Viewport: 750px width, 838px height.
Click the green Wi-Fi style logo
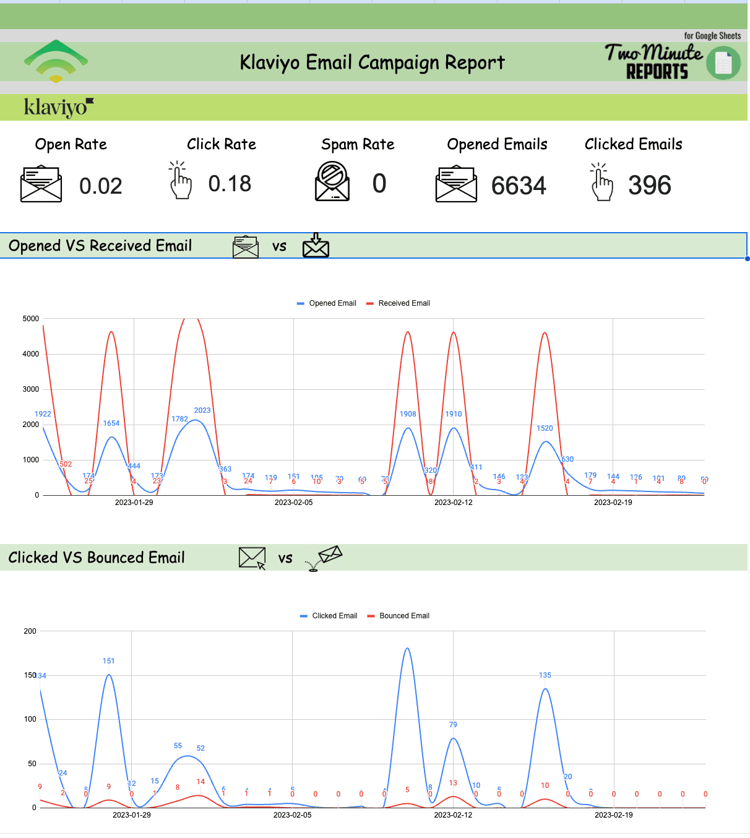56,61
